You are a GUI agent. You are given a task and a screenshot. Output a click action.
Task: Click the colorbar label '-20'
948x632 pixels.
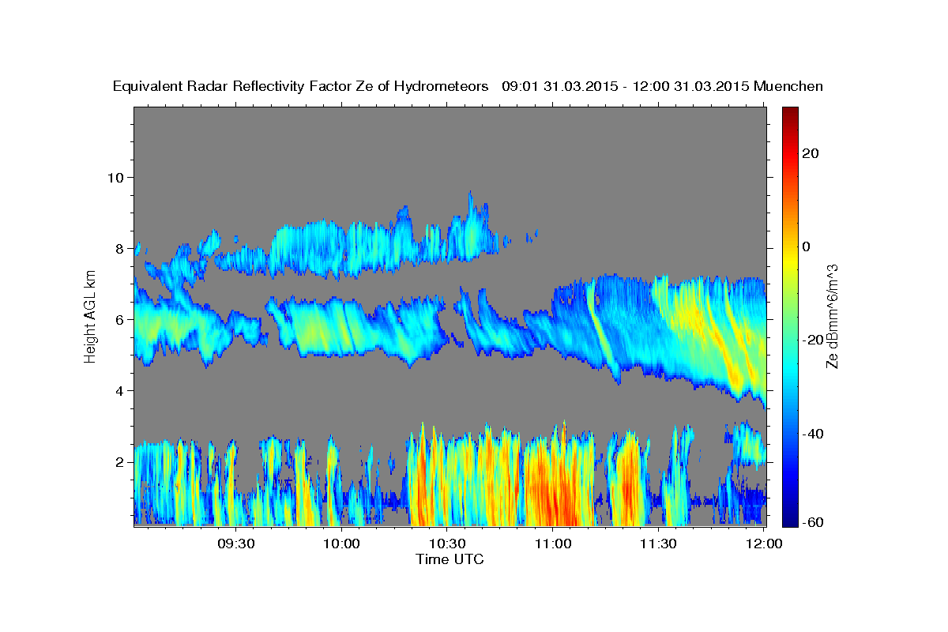(x=813, y=340)
